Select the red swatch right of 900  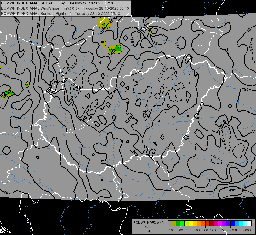(208, 224)
